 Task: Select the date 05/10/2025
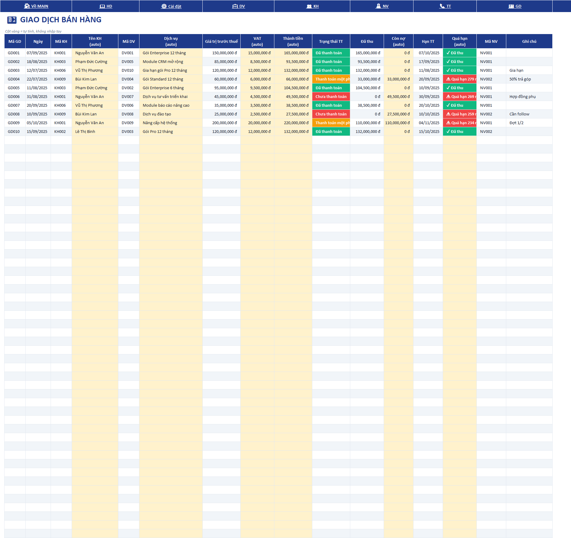tap(38, 123)
